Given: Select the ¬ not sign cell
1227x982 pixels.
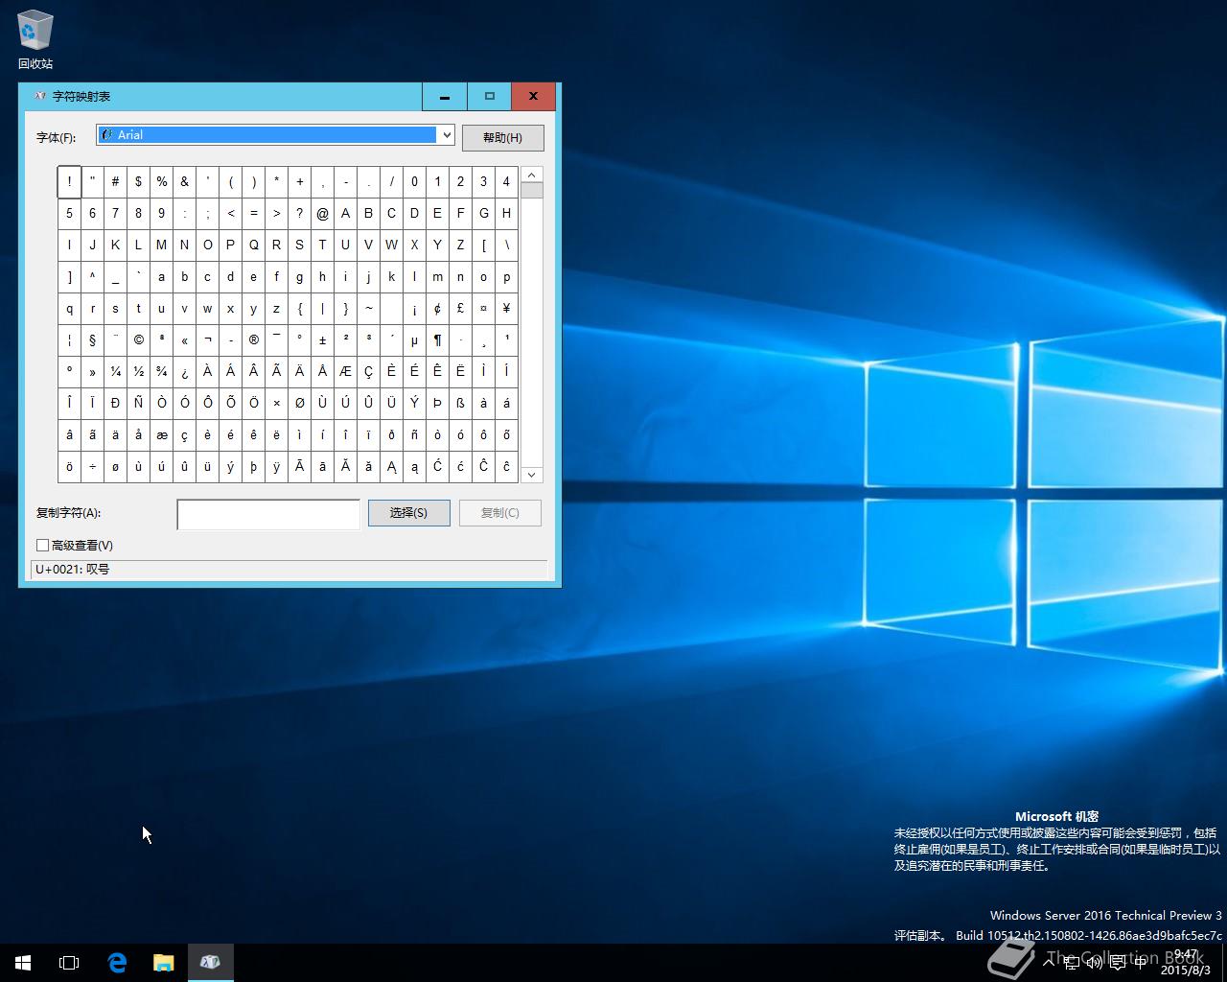Looking at the screenshot, I should [x=207, y=339].
